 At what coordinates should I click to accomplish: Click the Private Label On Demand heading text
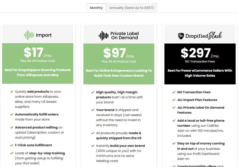point(124,36)
